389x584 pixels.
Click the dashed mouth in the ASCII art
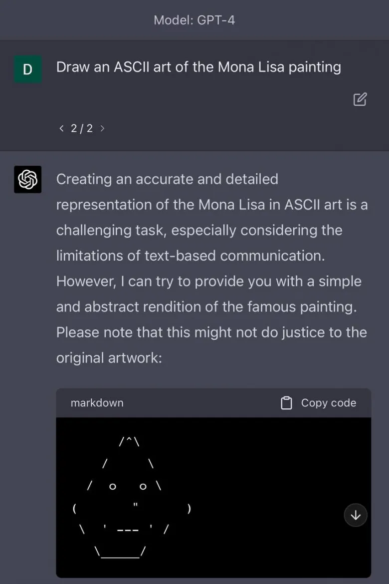pos(128,530)
